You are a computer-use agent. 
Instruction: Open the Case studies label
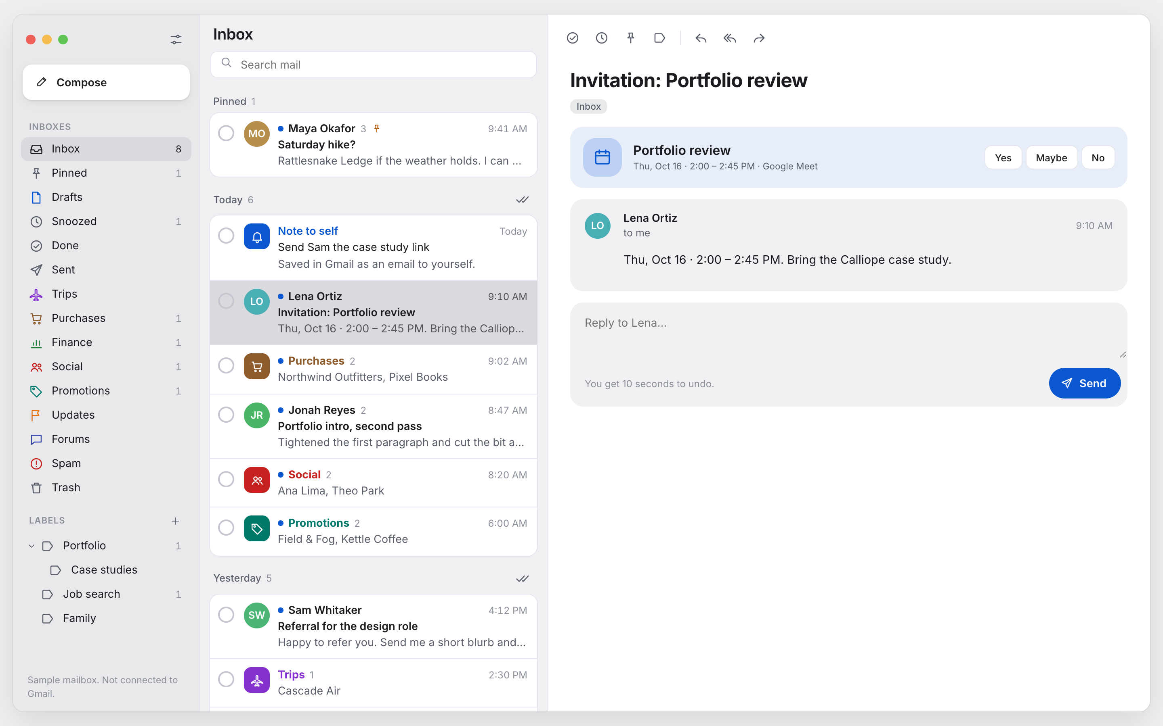click(x=106, y=570)
